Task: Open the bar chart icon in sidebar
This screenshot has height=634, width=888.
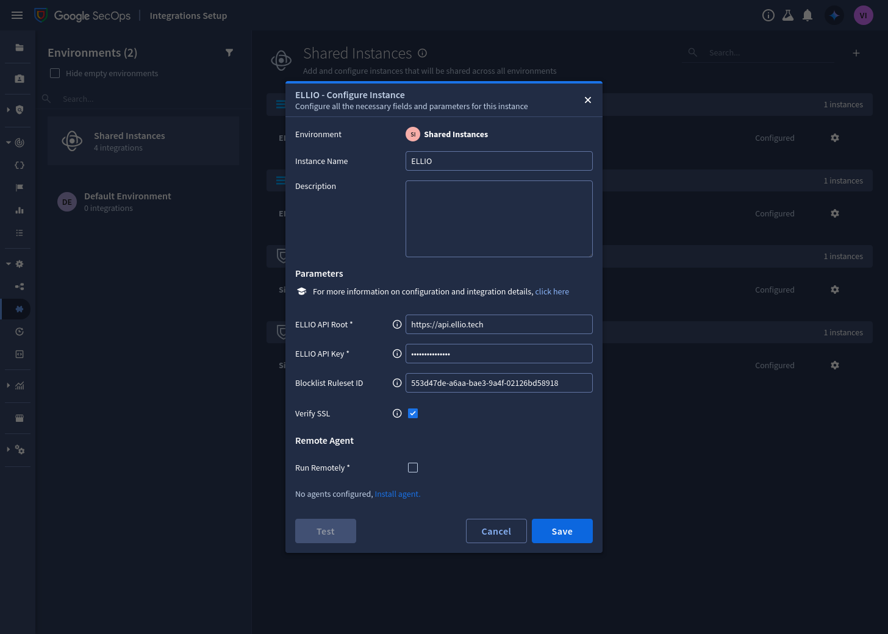Action: [20, 210]
